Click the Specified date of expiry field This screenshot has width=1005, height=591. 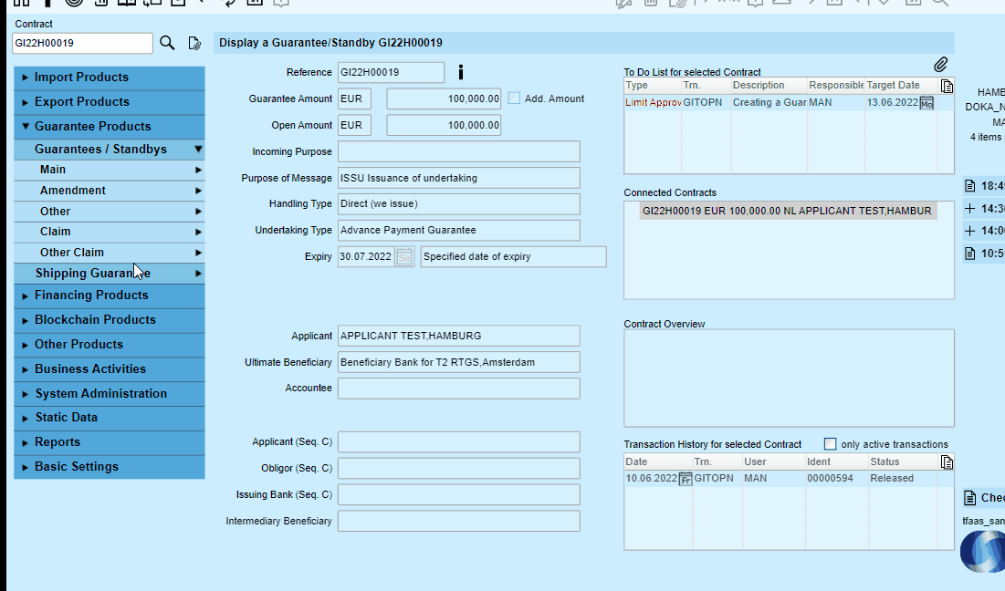(x=513, y=257)
